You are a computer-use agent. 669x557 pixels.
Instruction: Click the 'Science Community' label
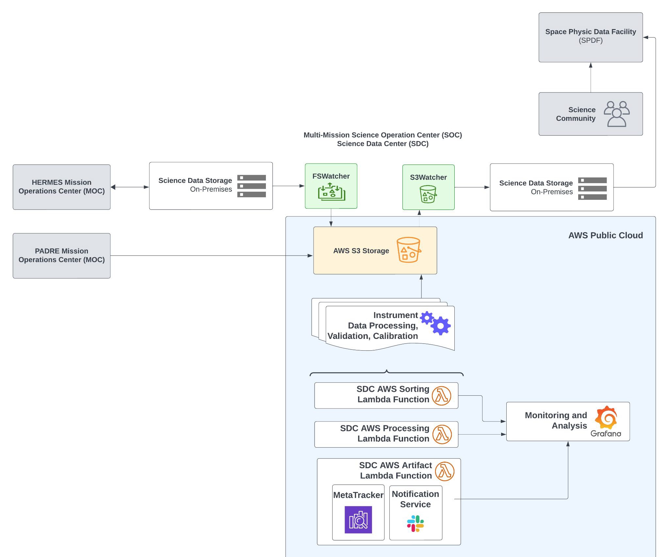(576, 114)
